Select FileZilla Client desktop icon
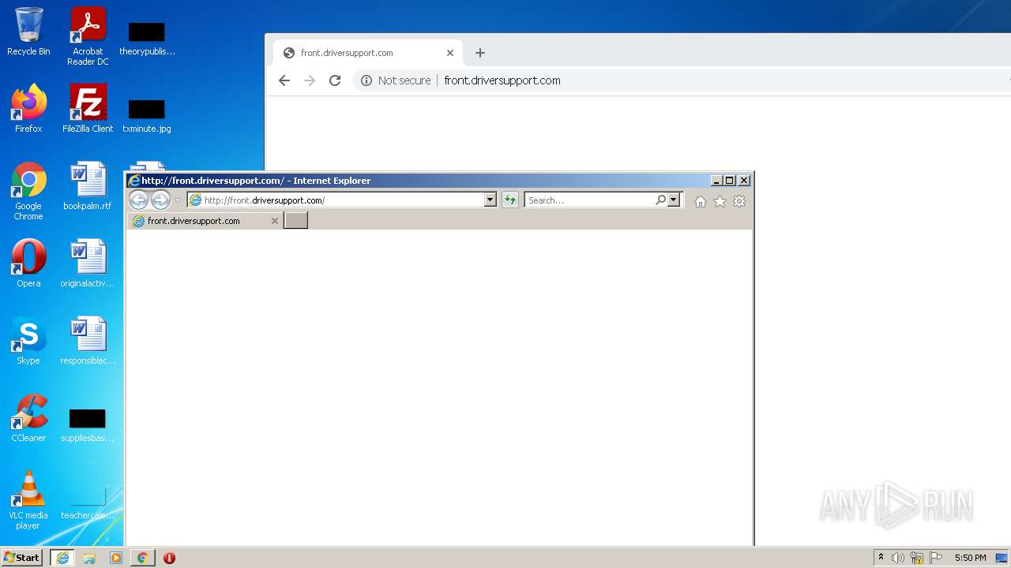 point(88,109)
